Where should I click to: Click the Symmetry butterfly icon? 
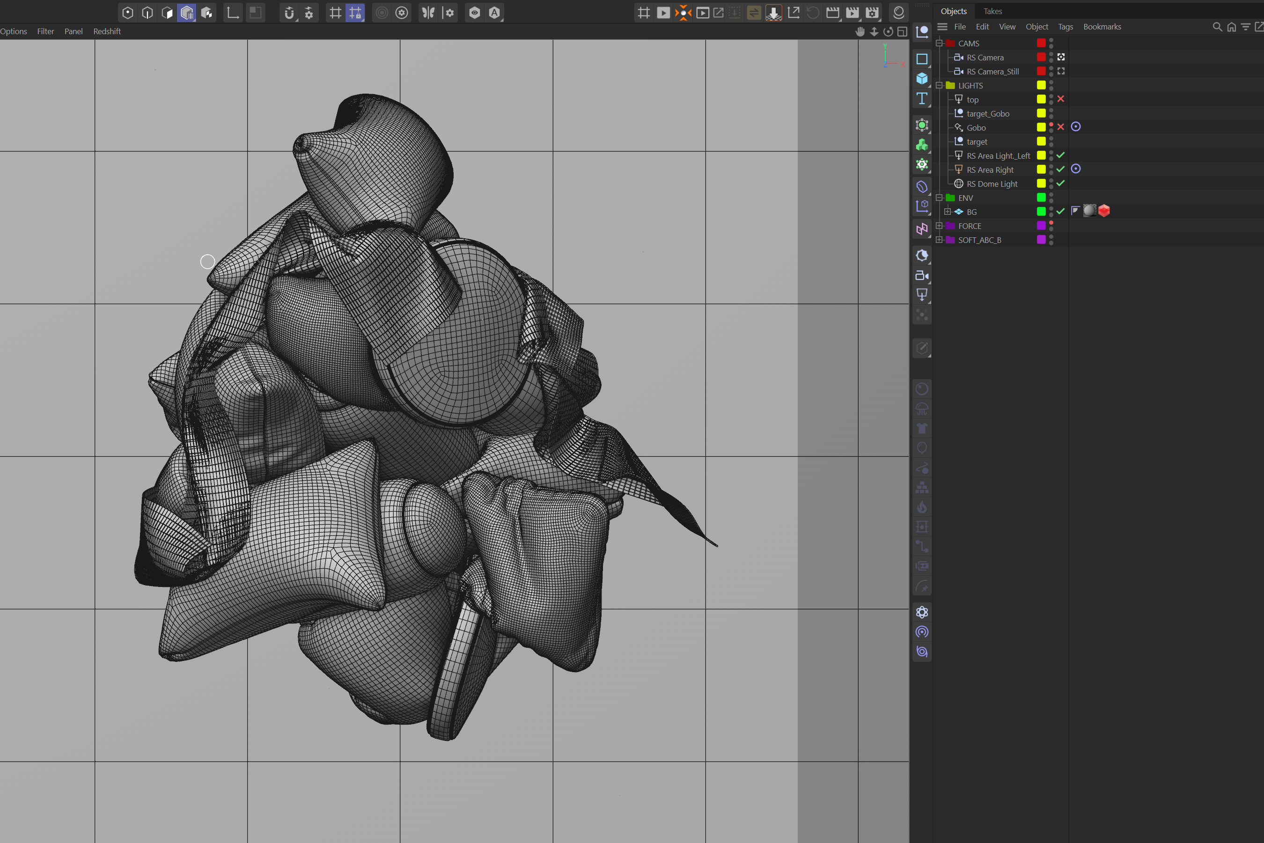(428, 13)
